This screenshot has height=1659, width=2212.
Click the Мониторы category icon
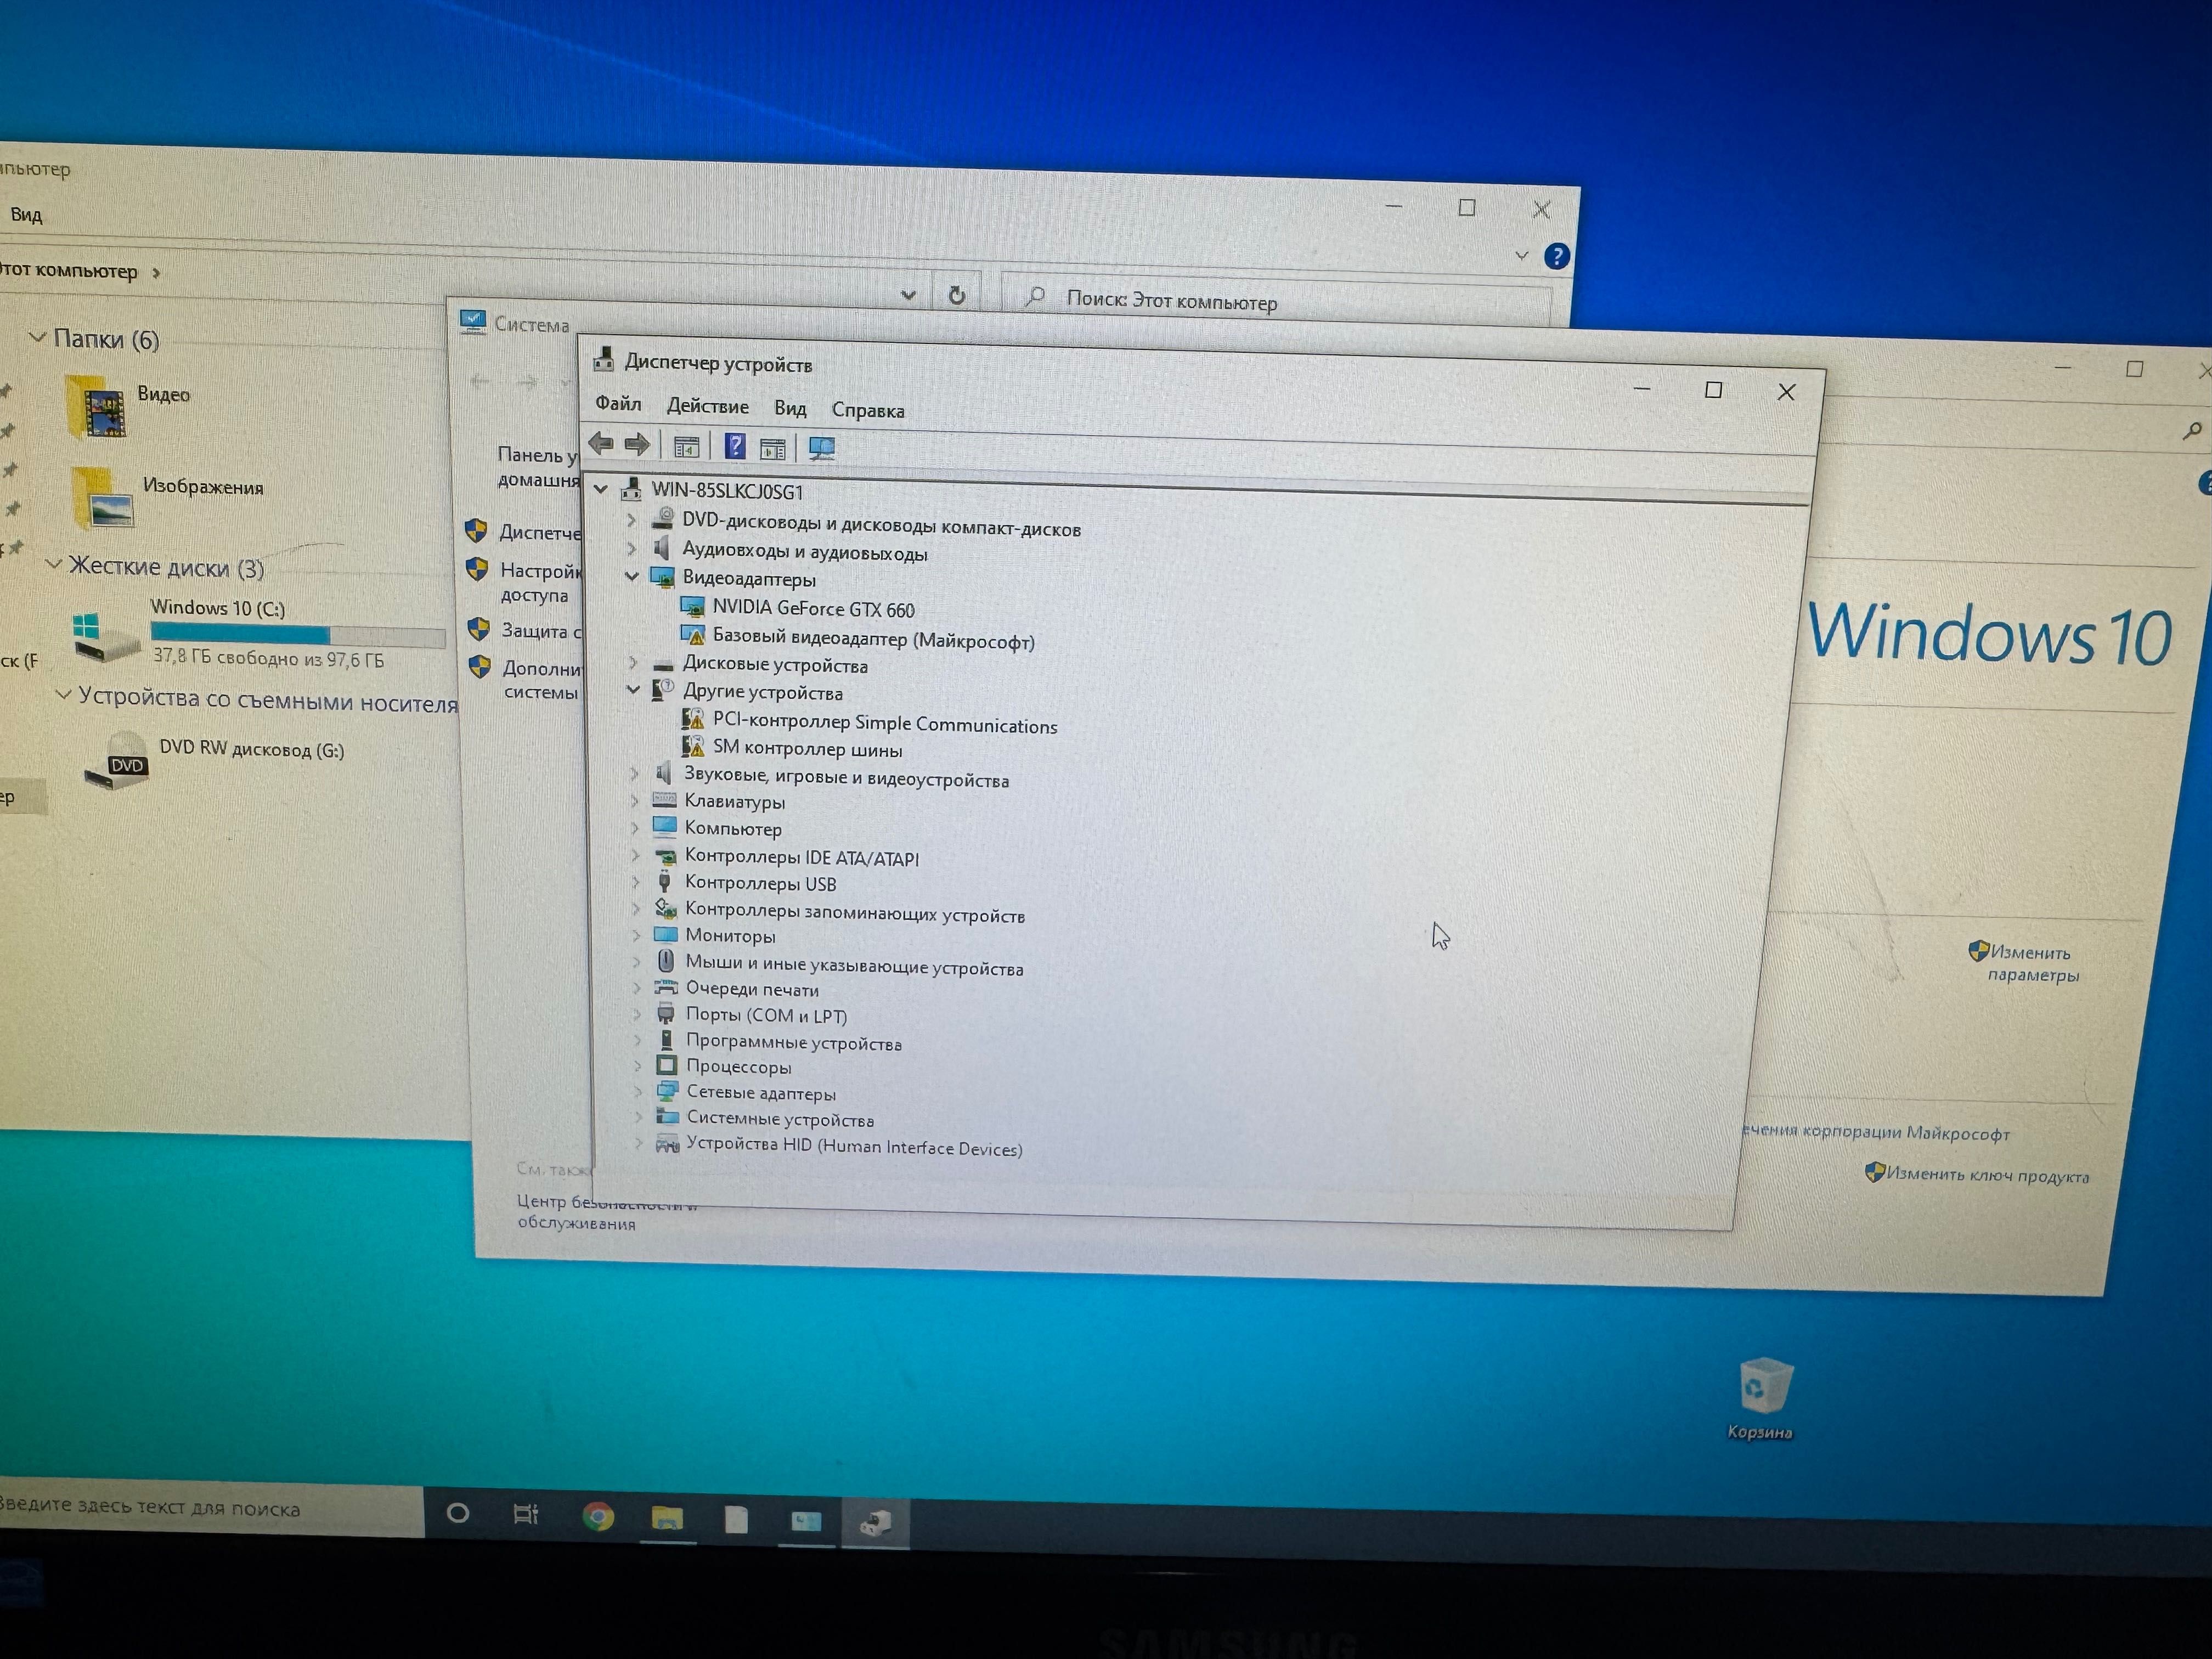click(666, 934)
